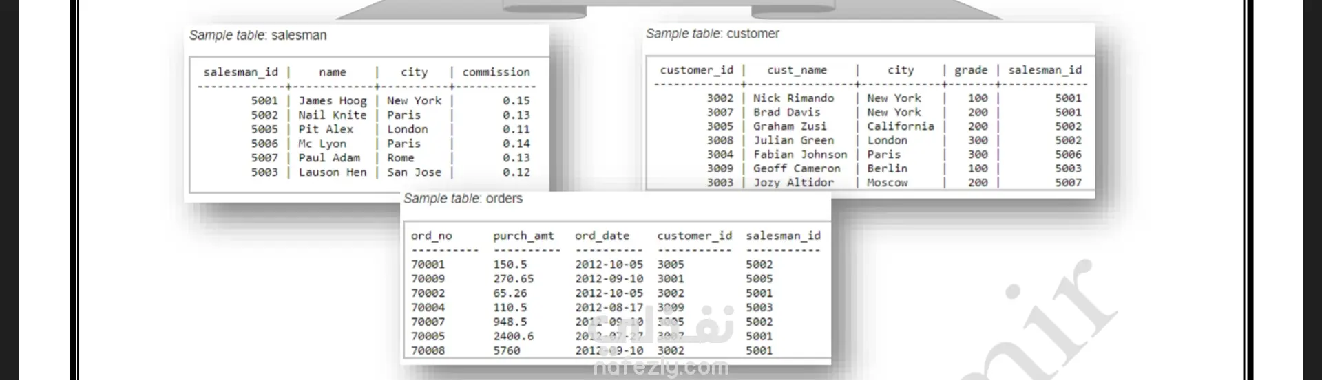Select 'Nail Knite' in salesman table
Screen dimensions: 1322x380
tap(333, 115)
